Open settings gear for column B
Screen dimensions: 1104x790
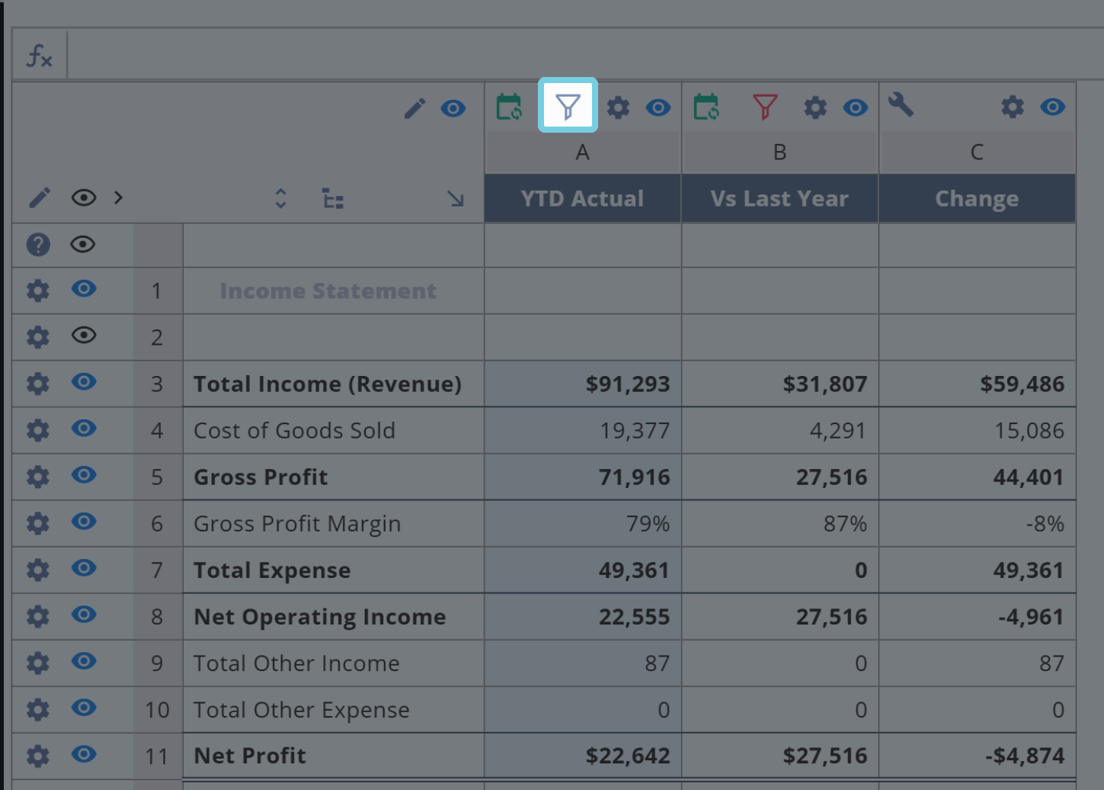[815, 108]
